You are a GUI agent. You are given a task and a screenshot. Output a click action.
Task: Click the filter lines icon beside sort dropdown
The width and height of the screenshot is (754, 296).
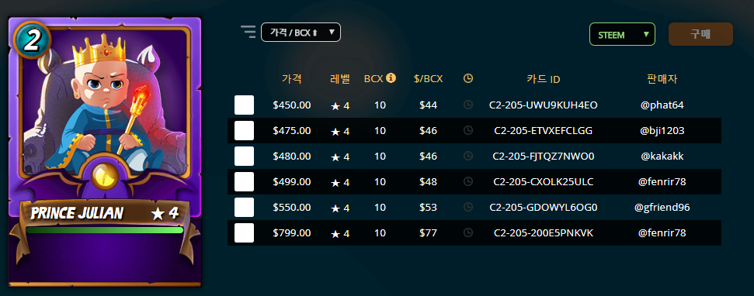click(248, 32)
